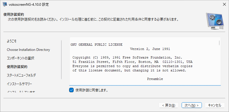
Task: Select Choose Installation Directory step
Action: click(x=28, y=50)
